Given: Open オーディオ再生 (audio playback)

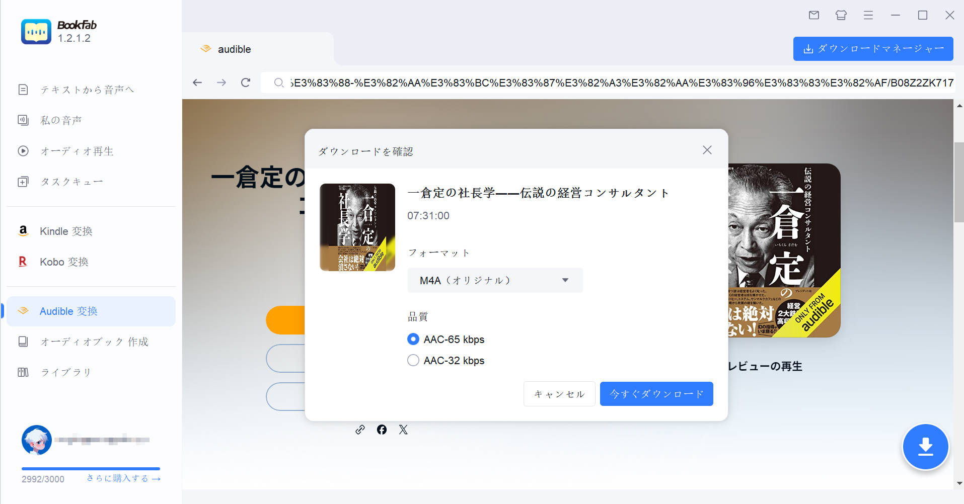Looking at the screenshot, I should pos(77,151).
